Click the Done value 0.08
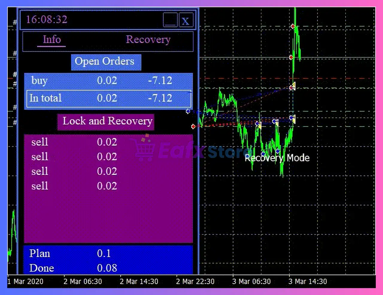 coord(107,268)
